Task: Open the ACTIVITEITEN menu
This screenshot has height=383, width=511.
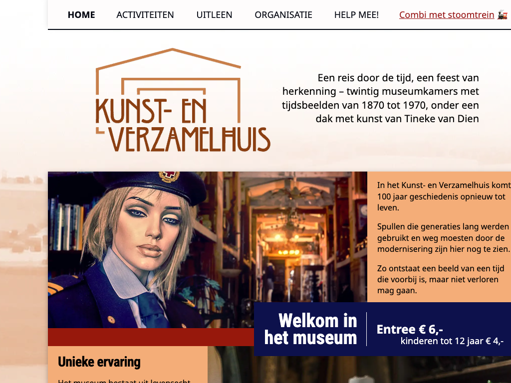Action: [x=145, y=14]
